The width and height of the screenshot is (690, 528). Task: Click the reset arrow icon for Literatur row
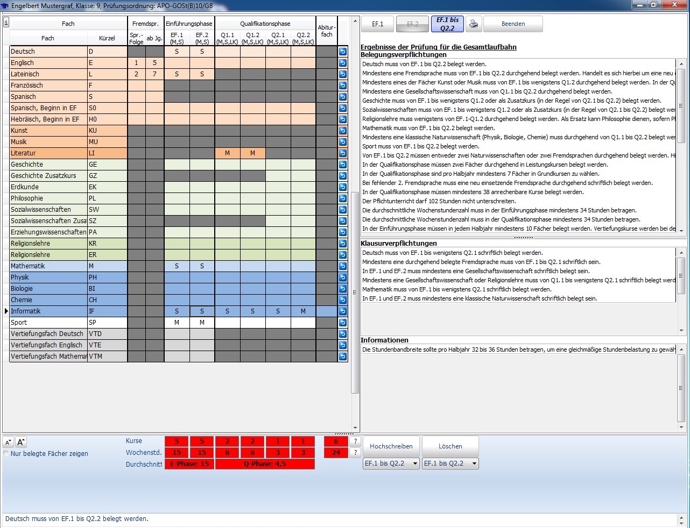click(x=343, y=153)
